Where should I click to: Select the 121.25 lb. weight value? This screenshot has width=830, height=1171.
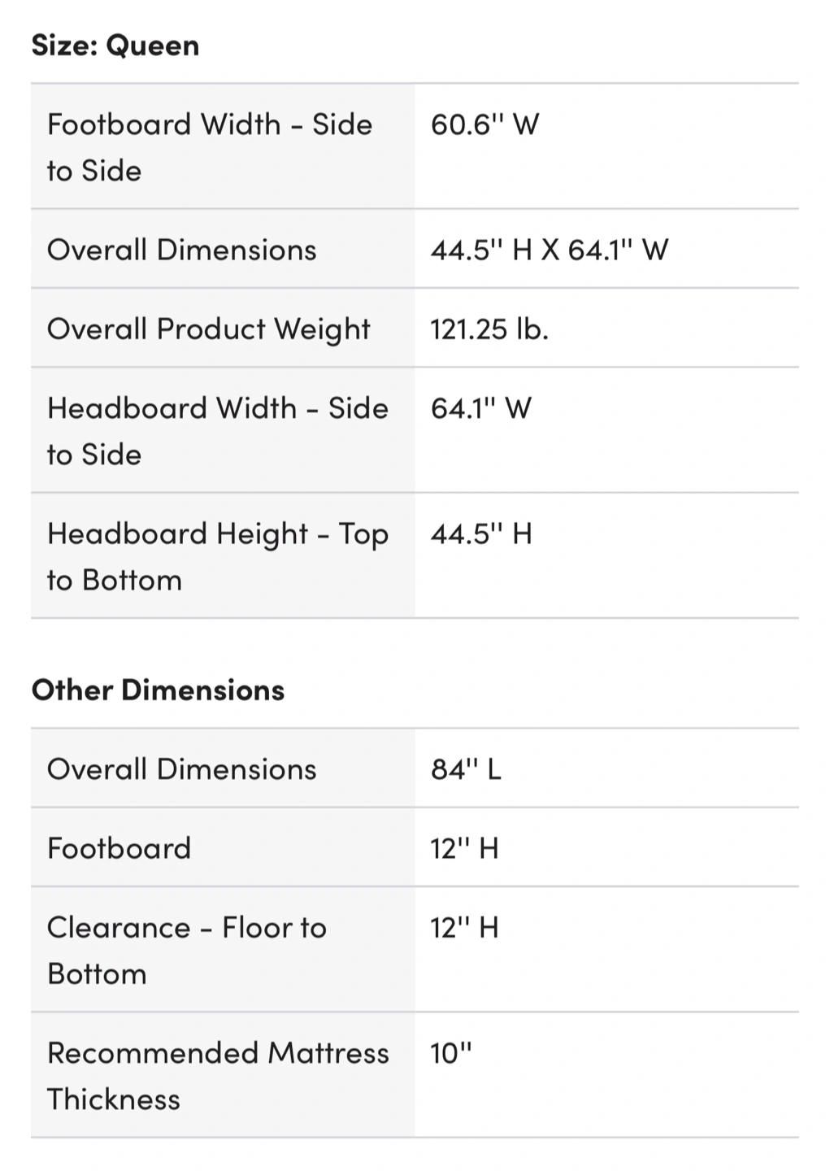coord(489,329)
